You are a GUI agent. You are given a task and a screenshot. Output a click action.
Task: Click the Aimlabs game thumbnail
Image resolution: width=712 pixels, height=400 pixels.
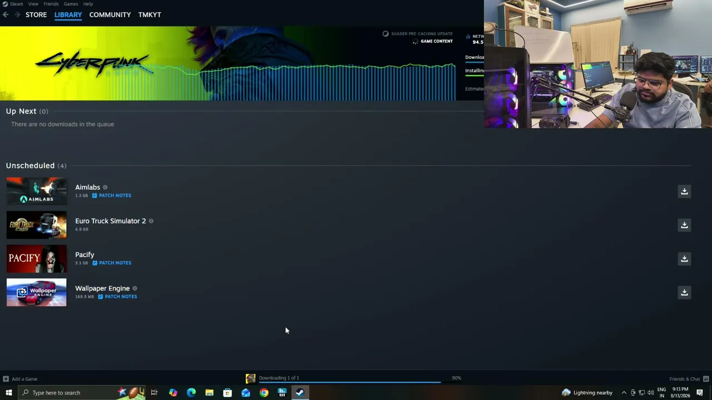36,191
